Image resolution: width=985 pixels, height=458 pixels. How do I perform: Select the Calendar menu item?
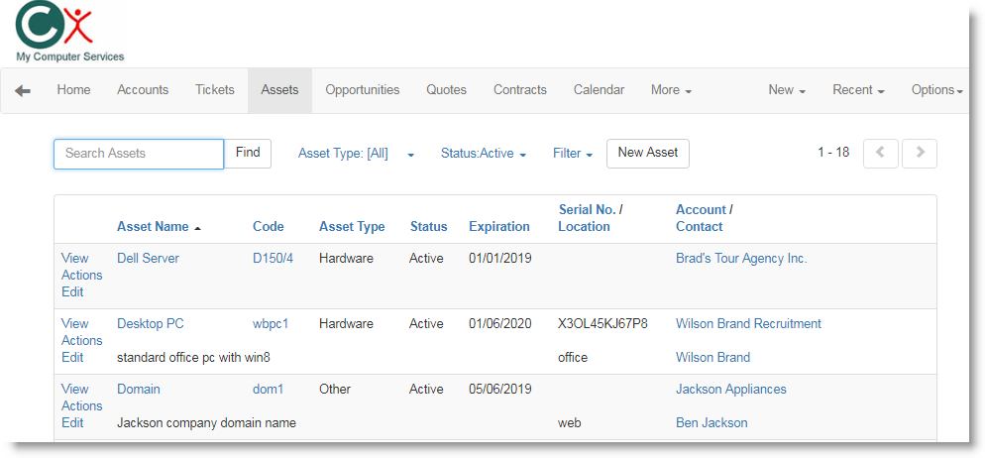click(x=599, y=90)
